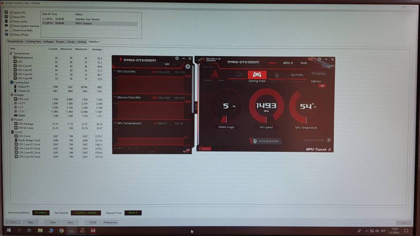This screenshot has height=236, width=420.
Task: Toggle the Stress system memory checkbox
Action: pyautogui.click(x=11, y=26)
